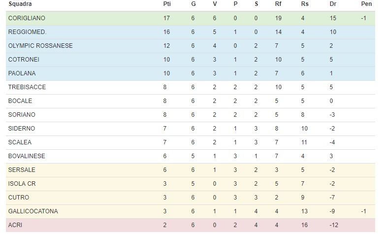The width and height of the screenshot is (385, 234).
Task: Click the SCALEA team name
Action: pyautogui.click(x=20, y=142)
